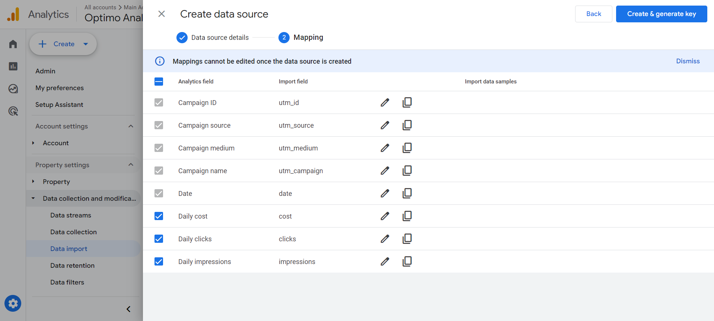The image size is (714, 321).
Task: Toggle the Campaign ID checkbox
Action: pos(159,102)
